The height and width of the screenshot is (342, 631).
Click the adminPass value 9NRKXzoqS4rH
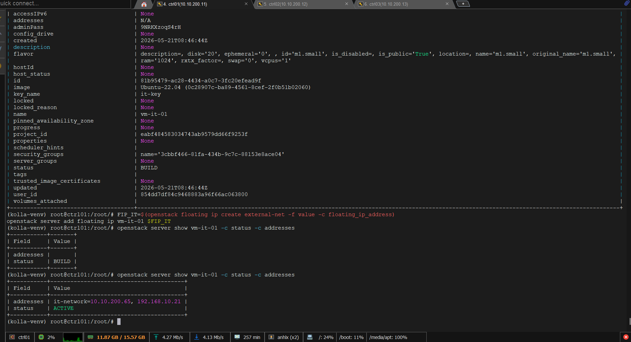tap(161, 27)
